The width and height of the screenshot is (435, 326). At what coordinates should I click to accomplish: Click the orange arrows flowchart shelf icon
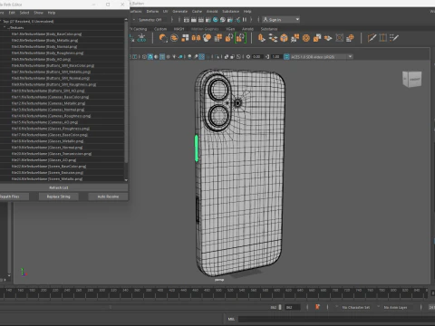(273, 38)
